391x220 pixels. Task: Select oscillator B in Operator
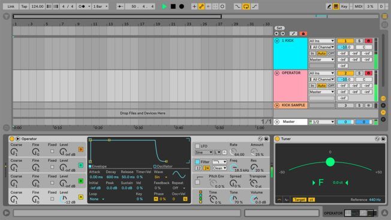(81, 181)
